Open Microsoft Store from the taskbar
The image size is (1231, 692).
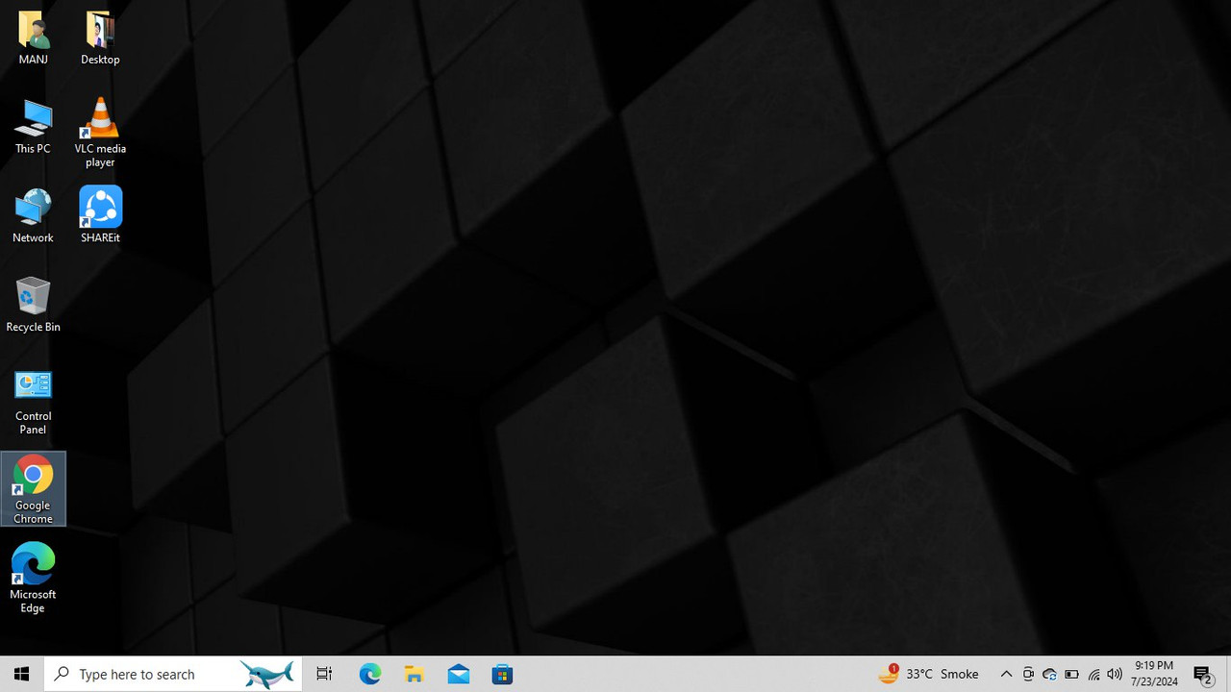pyautogui.click(x=502, y=674)
